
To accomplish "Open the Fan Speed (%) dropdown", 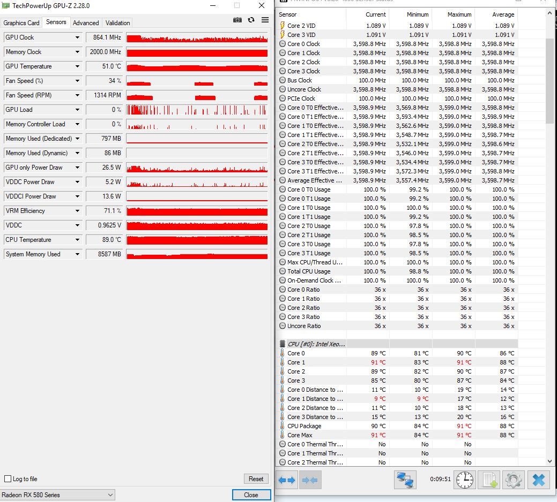I will tap(77, 81).
